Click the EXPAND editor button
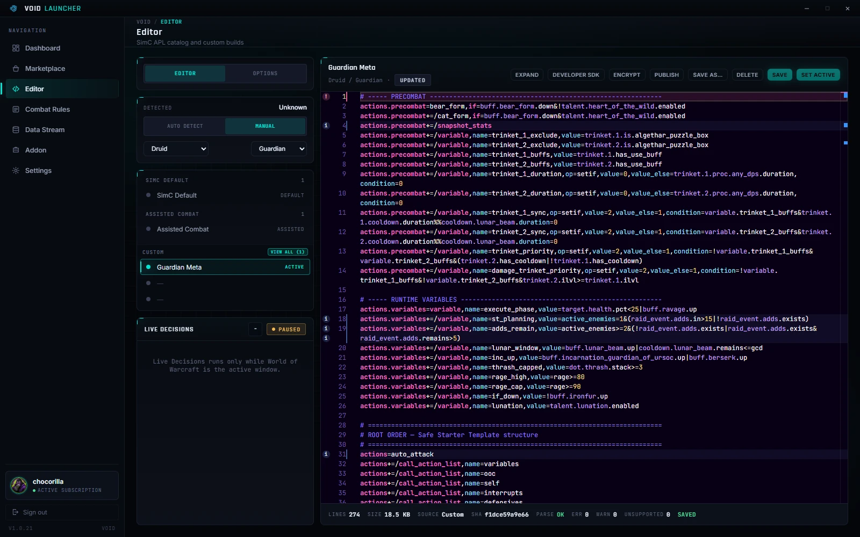 (527, 75)
